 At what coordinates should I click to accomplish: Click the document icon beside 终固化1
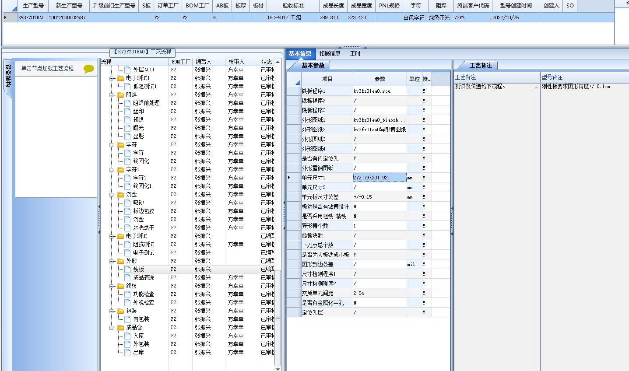(x=127, y=186)
